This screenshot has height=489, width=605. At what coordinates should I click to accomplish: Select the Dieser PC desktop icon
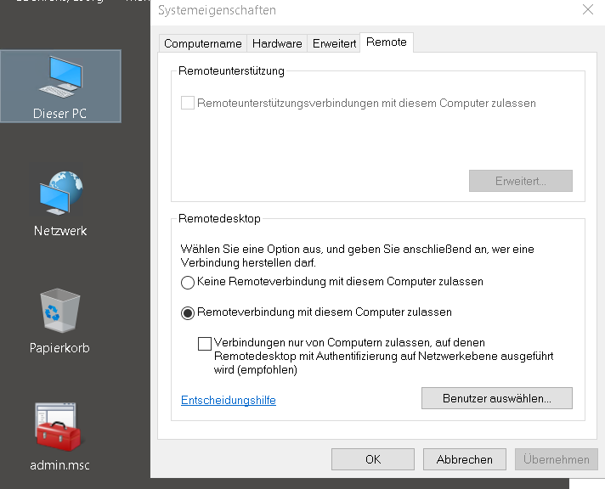(x=60, y=85)
